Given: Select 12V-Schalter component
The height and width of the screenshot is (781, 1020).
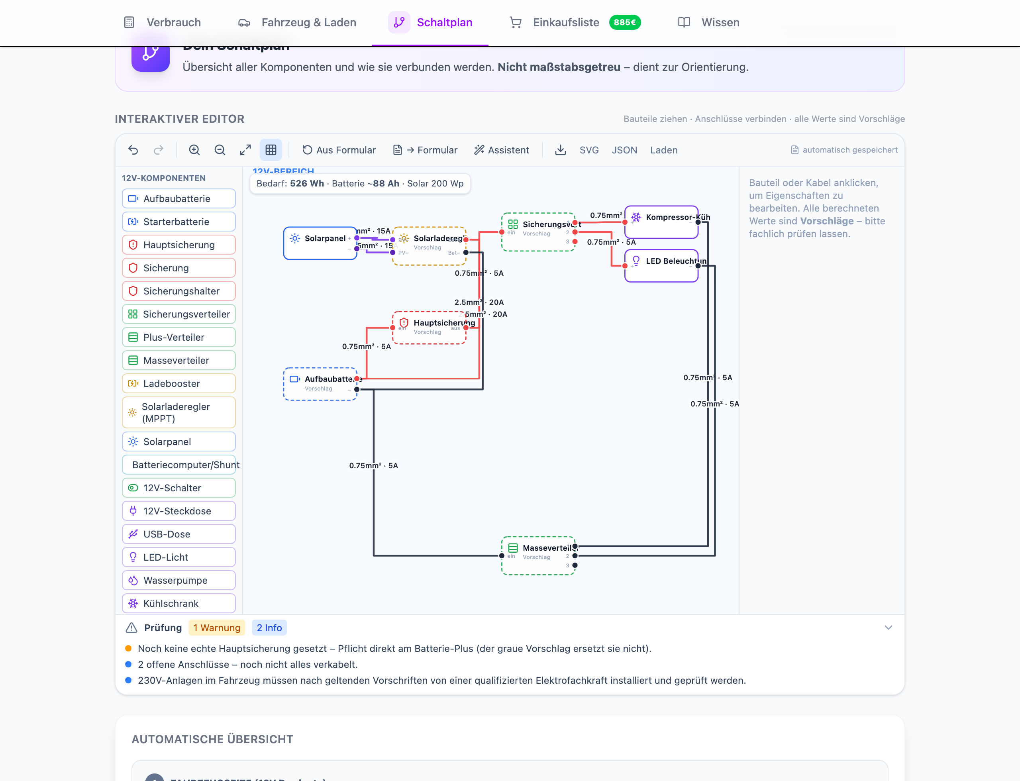Looking at the screenshot, I should click(x=179, y=488).
